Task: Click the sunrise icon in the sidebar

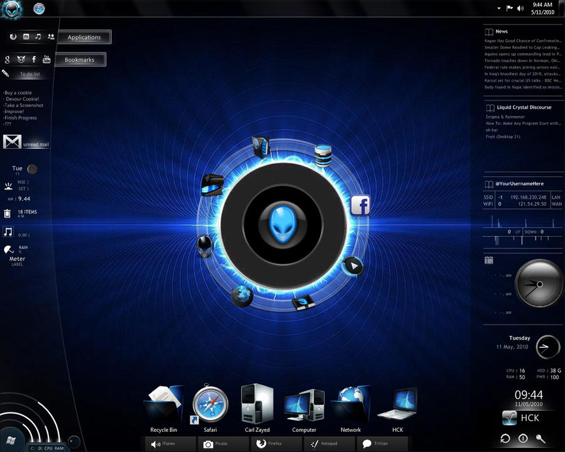Action: [8, 186]
